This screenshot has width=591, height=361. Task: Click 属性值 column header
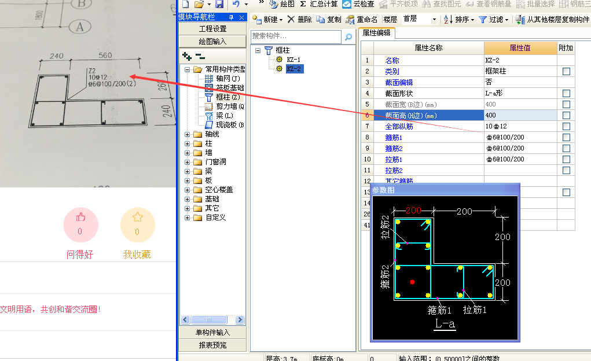coord(520,48)
